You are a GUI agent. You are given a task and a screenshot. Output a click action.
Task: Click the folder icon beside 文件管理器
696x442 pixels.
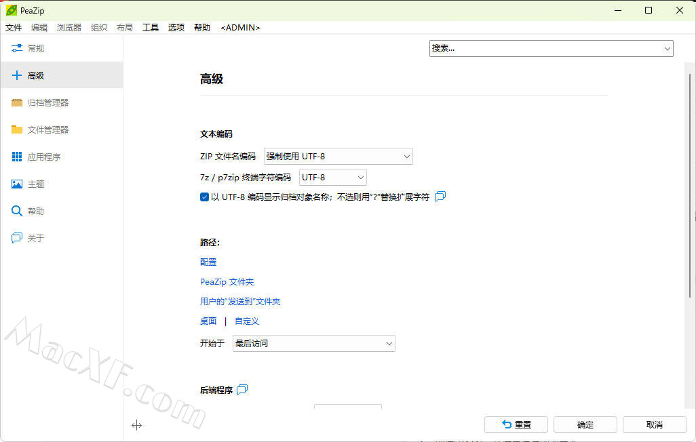tap(17, 129)
